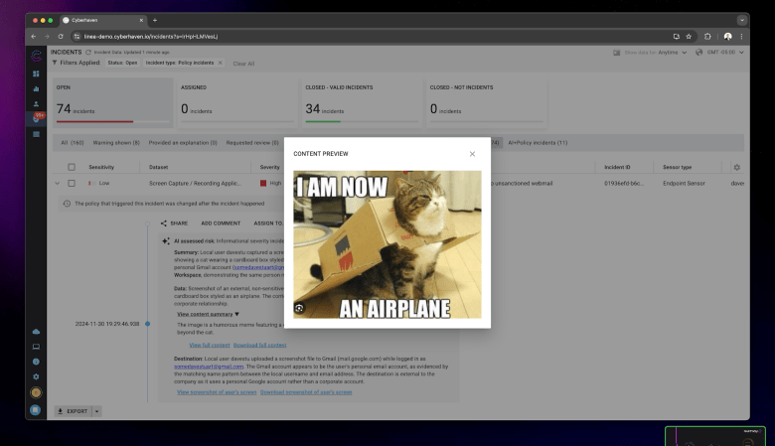775x446 pixels.
Task: Open Download full content link
Action: click(x=260, y=346)
